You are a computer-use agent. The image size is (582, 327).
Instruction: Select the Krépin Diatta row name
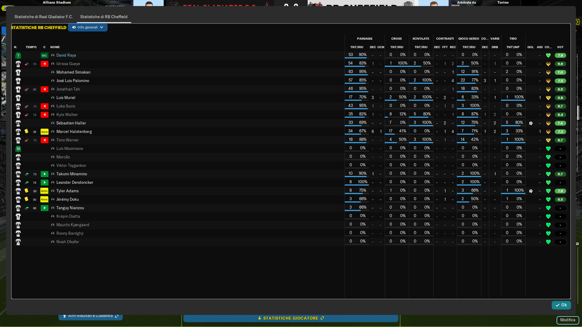68,217
